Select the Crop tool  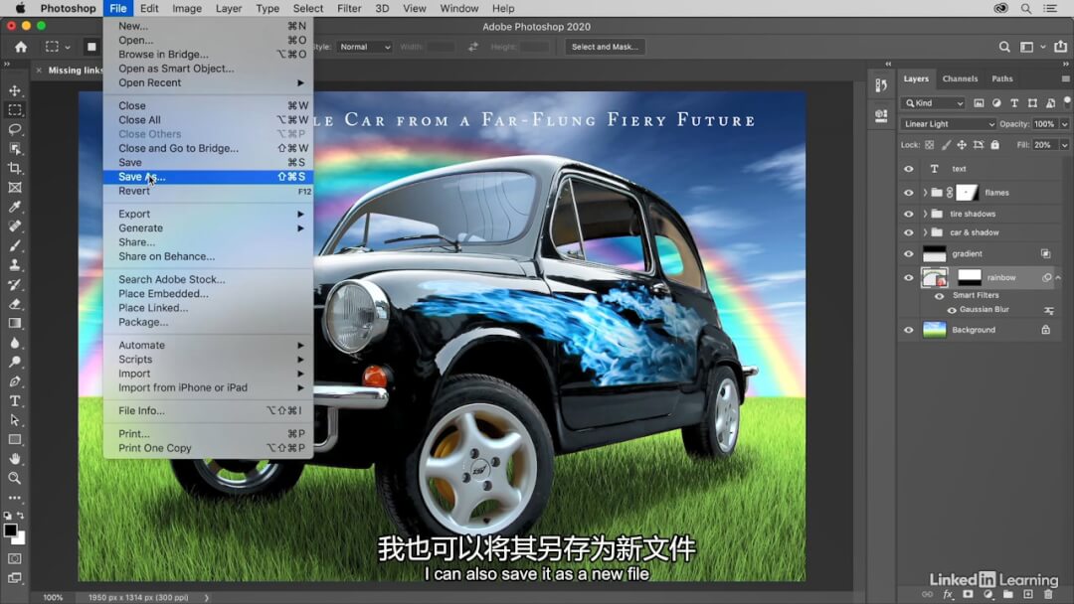[14, 168]
